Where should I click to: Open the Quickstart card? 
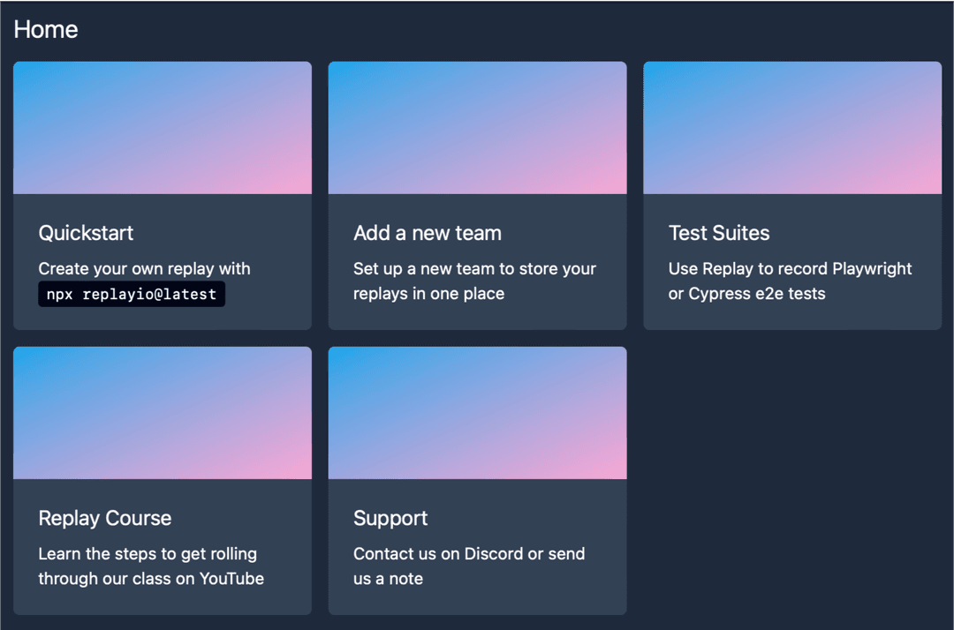tap(163, 196)
